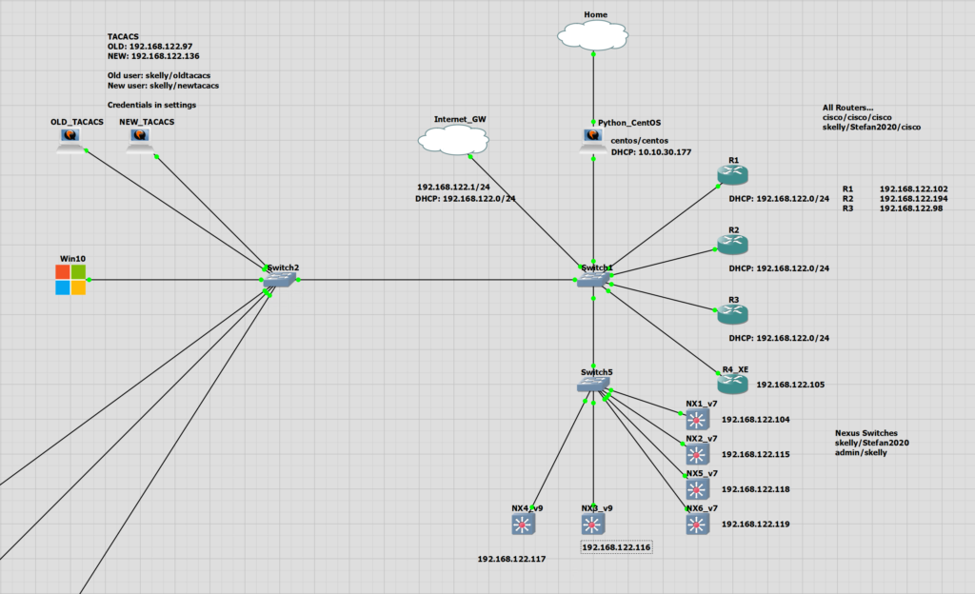
Task: Select the Python_CentOS host icon
Action: pyautogui.click(x=593, y=141)
